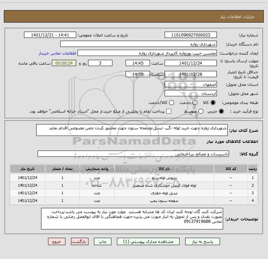Click the پاسخ به نیاز button
The width and height of the screenshot is (268, 259).
click(x=203, y=242)
